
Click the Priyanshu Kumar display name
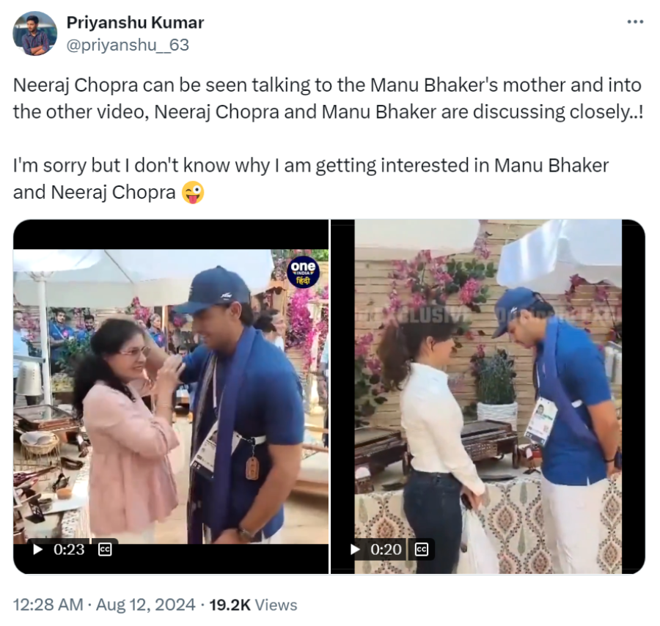point(135,23)
